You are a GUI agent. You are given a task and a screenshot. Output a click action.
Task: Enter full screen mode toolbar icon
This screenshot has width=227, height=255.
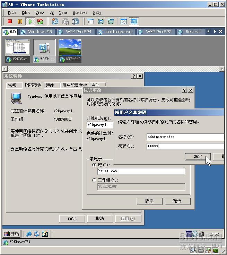(x=111, y=21)
